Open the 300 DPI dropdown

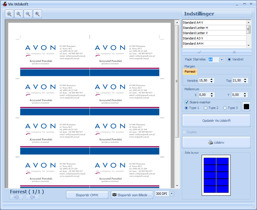[172, 193]
